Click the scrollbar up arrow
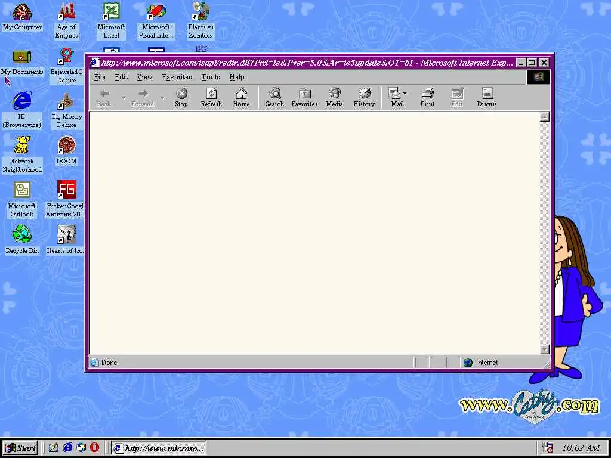The image size is (611, 458). click(545, 117)
